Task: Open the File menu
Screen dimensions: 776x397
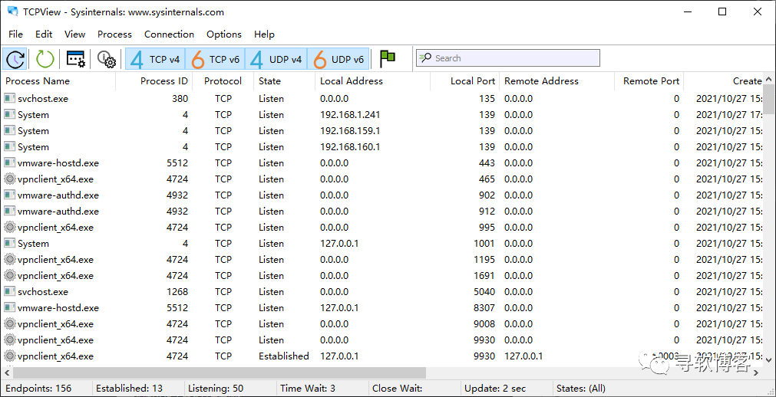Action: tap(16, 34)
